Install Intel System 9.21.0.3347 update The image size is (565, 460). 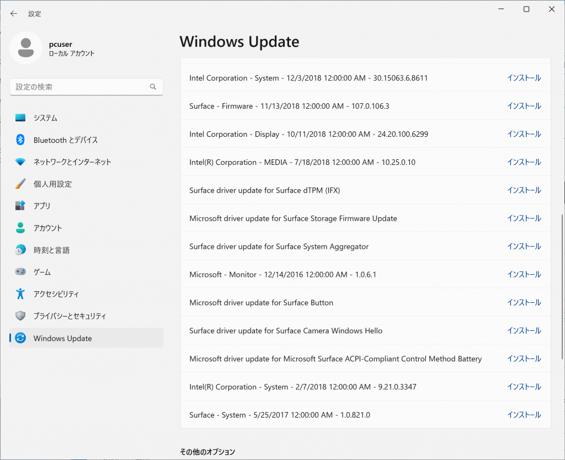tap(524, 387)
